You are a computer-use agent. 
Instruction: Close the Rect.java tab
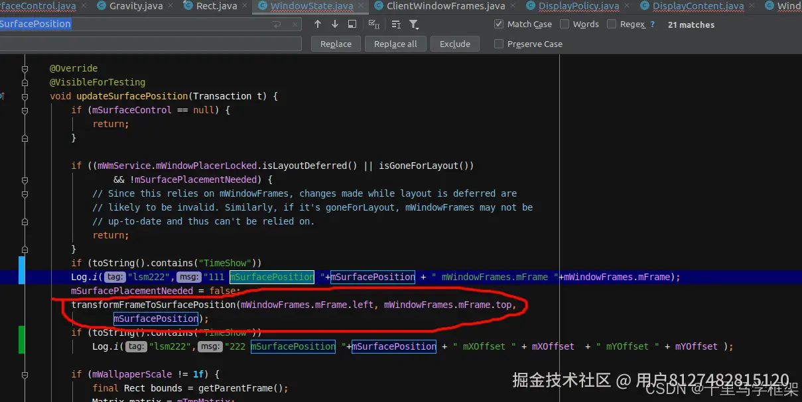click(x=244, y=6)
